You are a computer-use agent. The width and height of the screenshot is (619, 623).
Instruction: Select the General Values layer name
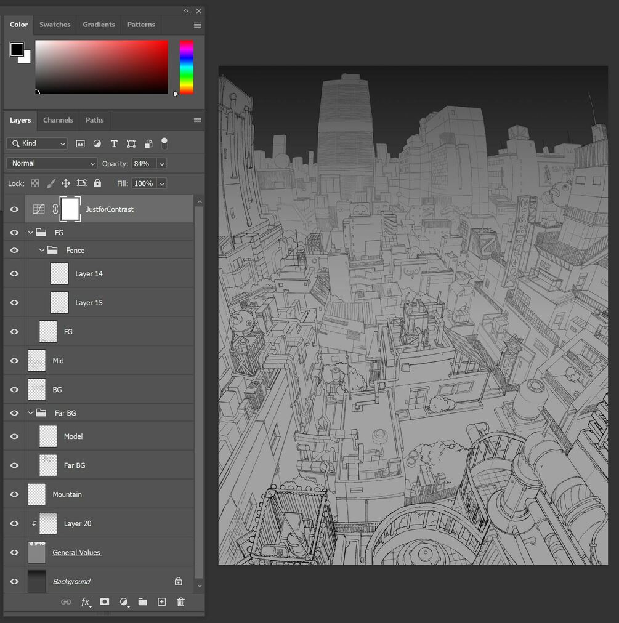click(x=76, y=552)
